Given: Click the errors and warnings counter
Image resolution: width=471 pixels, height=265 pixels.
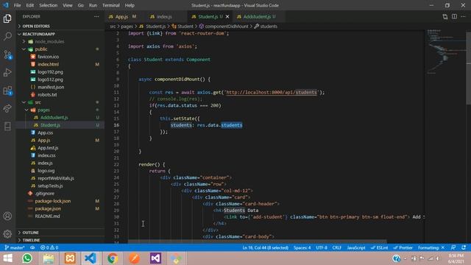Looking at the screenshot, I should pyautogui.click(x=49, y=247).
